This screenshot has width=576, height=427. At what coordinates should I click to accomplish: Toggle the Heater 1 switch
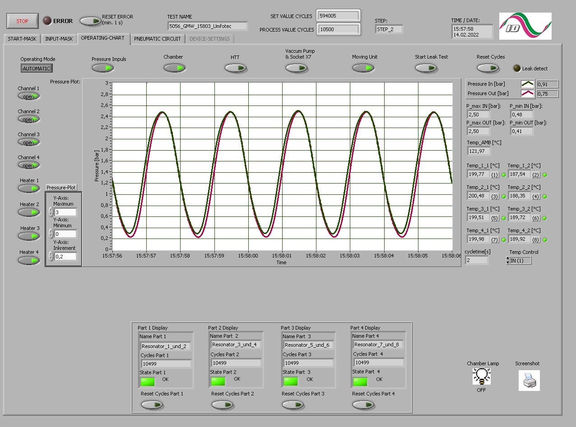point(29,188)
